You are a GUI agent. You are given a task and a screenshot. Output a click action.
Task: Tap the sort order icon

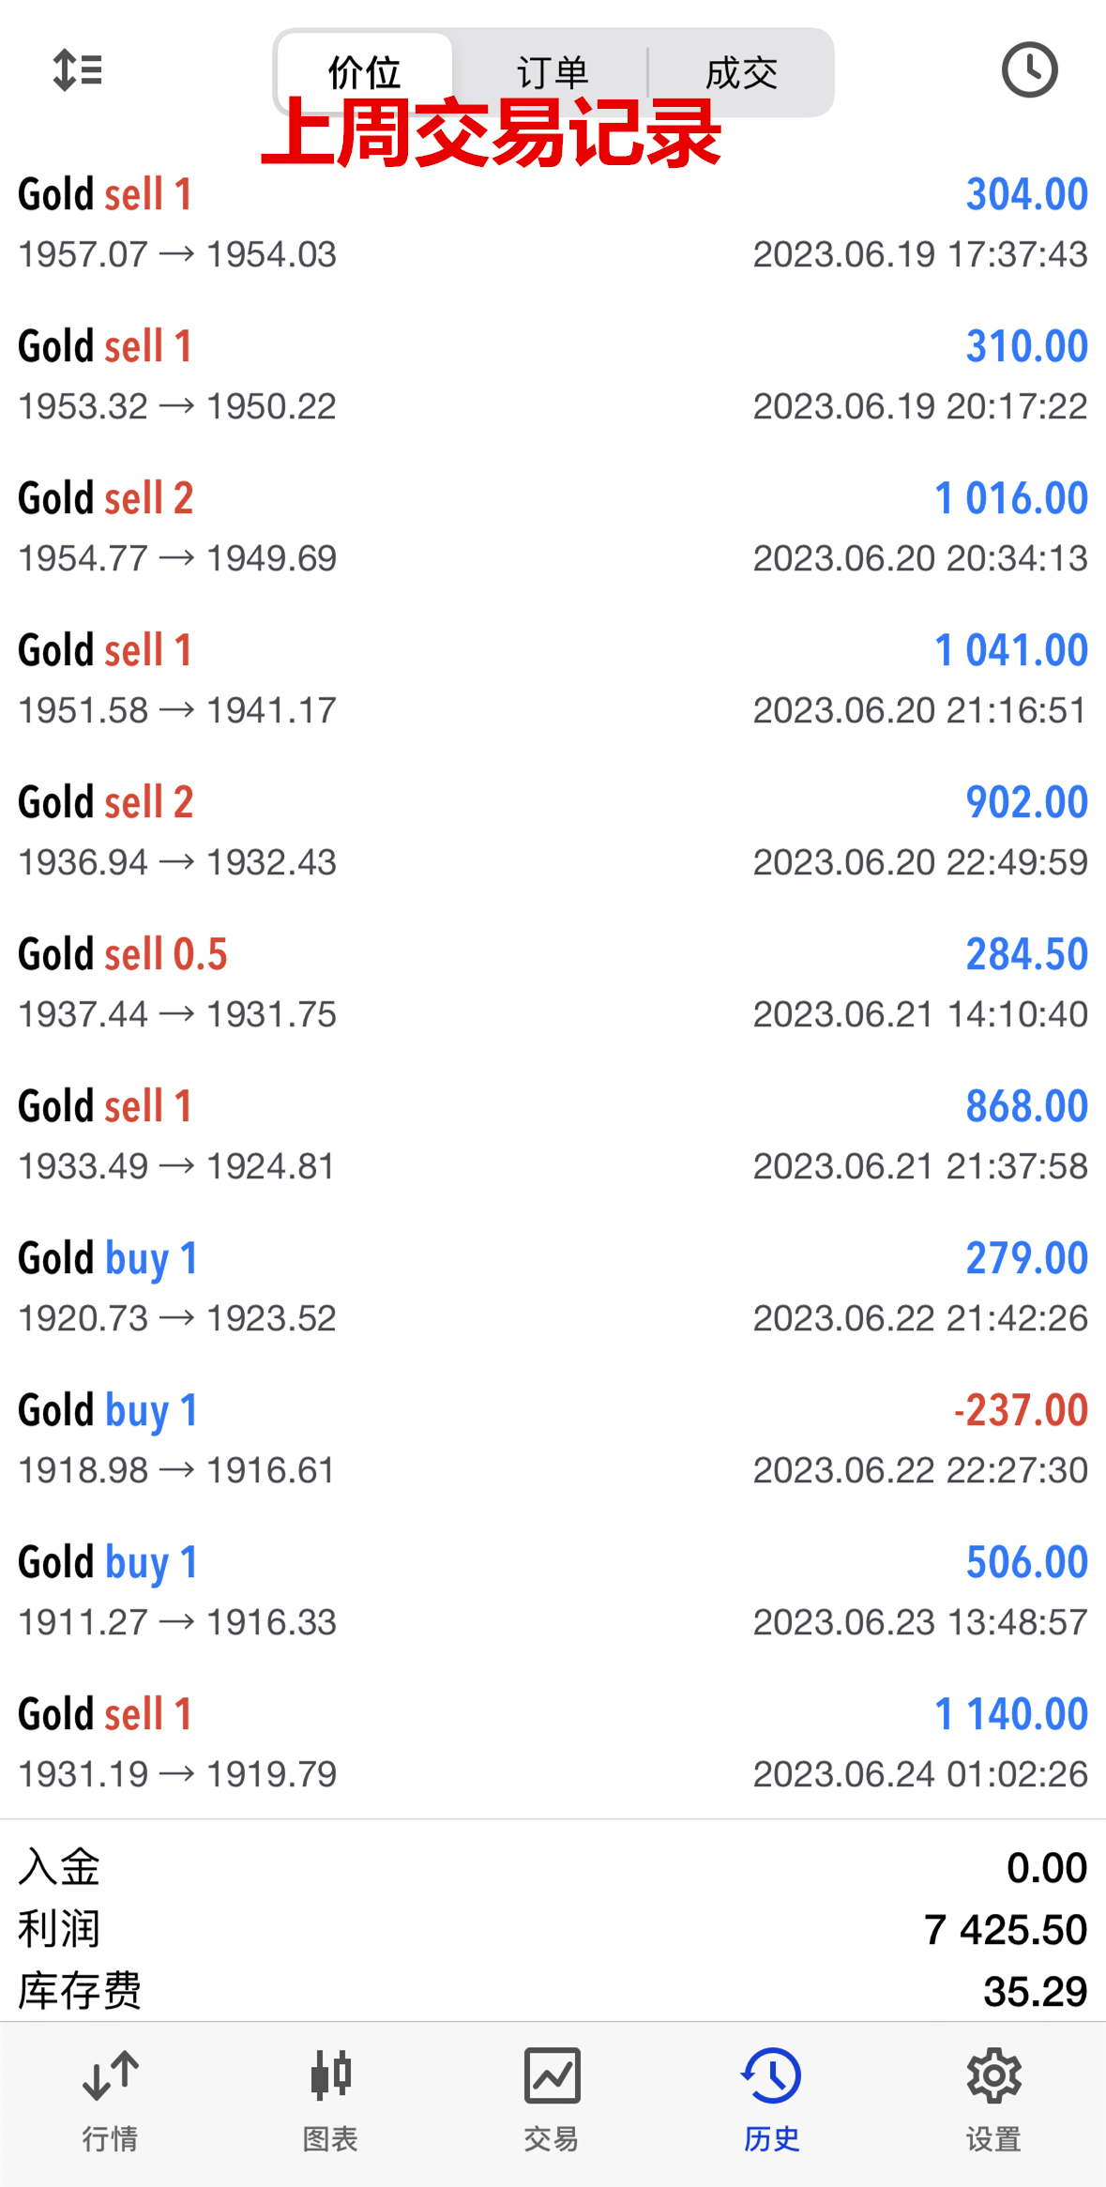click(78, 70)
